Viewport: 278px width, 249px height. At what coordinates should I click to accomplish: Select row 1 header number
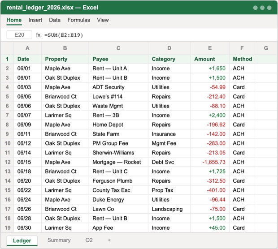pyautogui.click(x=7, y=59)
